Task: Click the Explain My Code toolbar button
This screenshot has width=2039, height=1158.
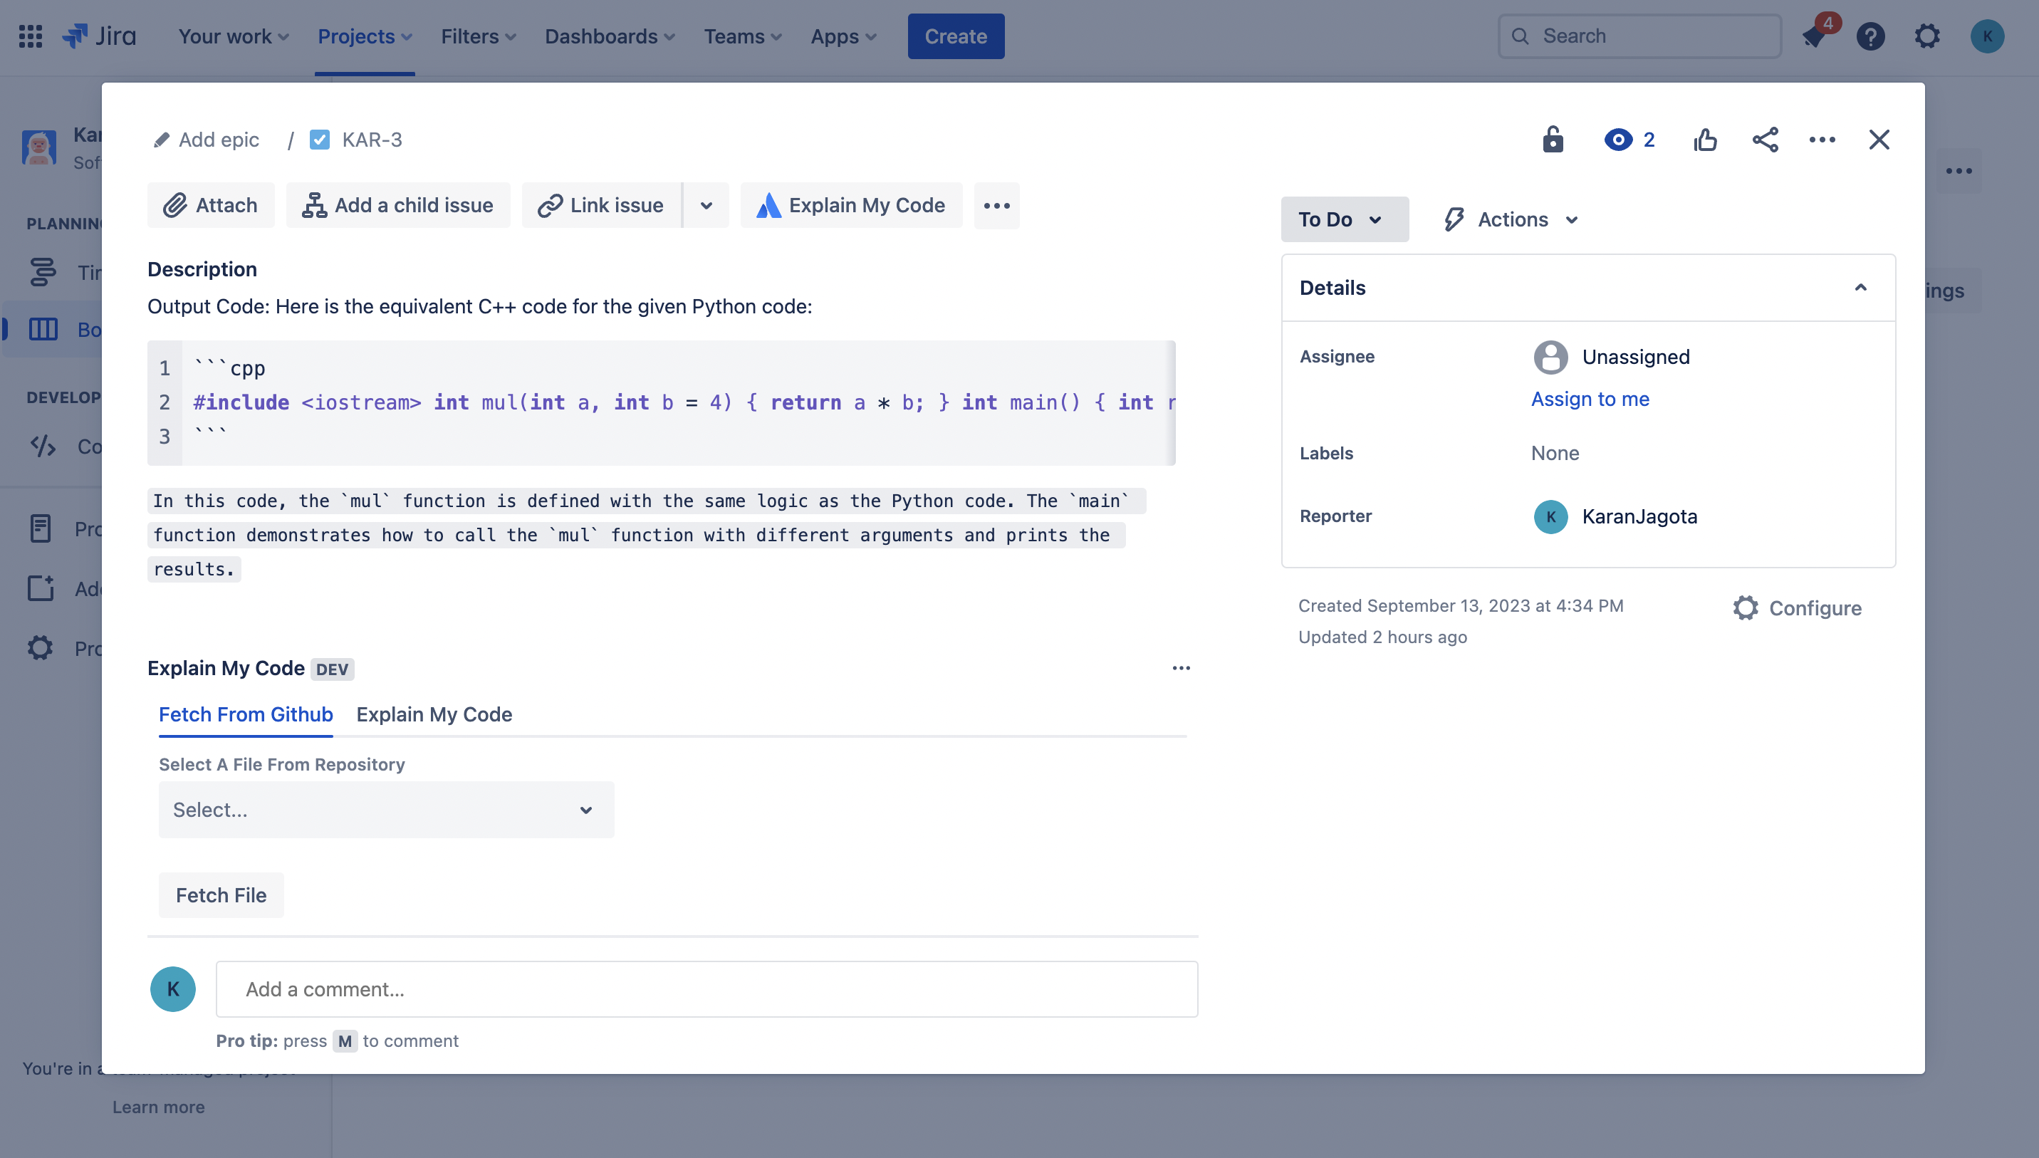Action: click(851, 205)
